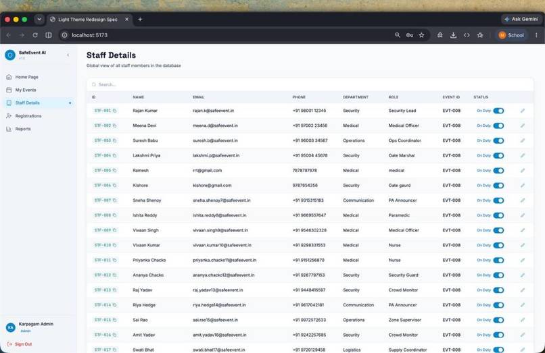Viewport: 545px width, 353px height.
Task: Copy the STF-010 staff ID
Action: [x=115, y=245]
